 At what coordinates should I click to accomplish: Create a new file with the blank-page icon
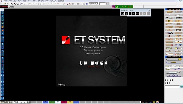coord(2,4)
